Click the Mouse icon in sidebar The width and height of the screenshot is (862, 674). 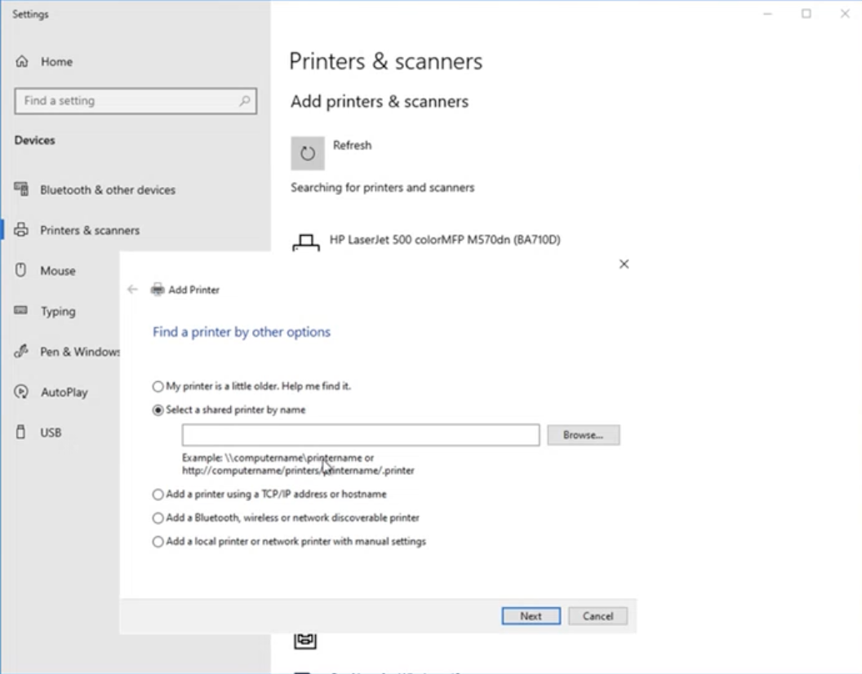tap(22, 270)
